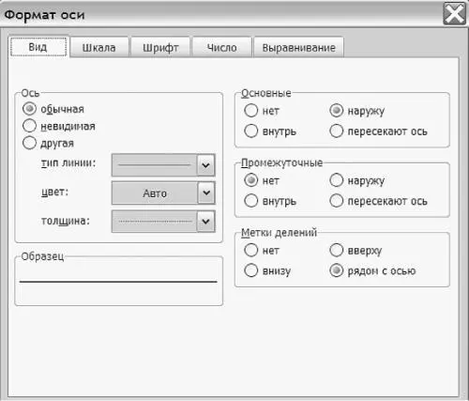This screenshot has height=401, width=469.
Task: Expand the толщина dropdown
Action: click(x=206, y=222)
